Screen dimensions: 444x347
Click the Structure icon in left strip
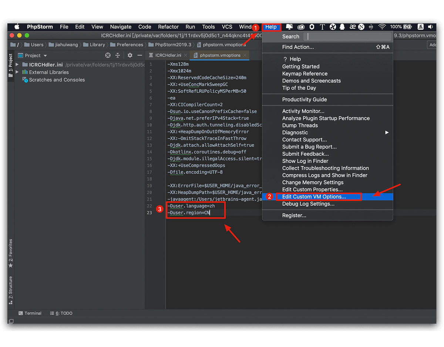(10, 303)
